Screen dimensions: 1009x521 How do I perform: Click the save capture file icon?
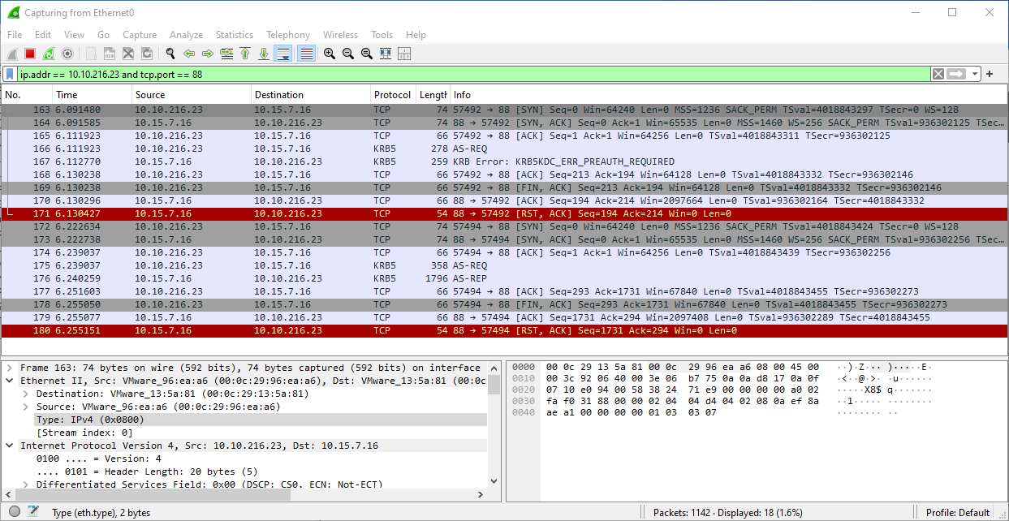[x=110, y=54]
